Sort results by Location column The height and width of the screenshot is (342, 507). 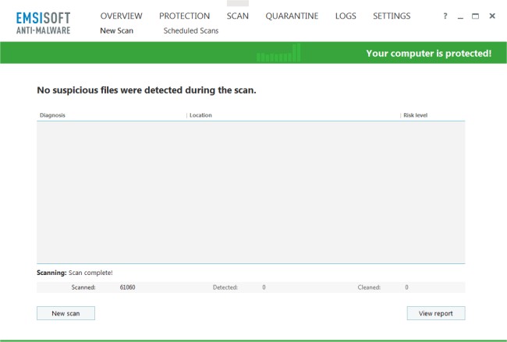pyautogui.click(x=200, y=115)
